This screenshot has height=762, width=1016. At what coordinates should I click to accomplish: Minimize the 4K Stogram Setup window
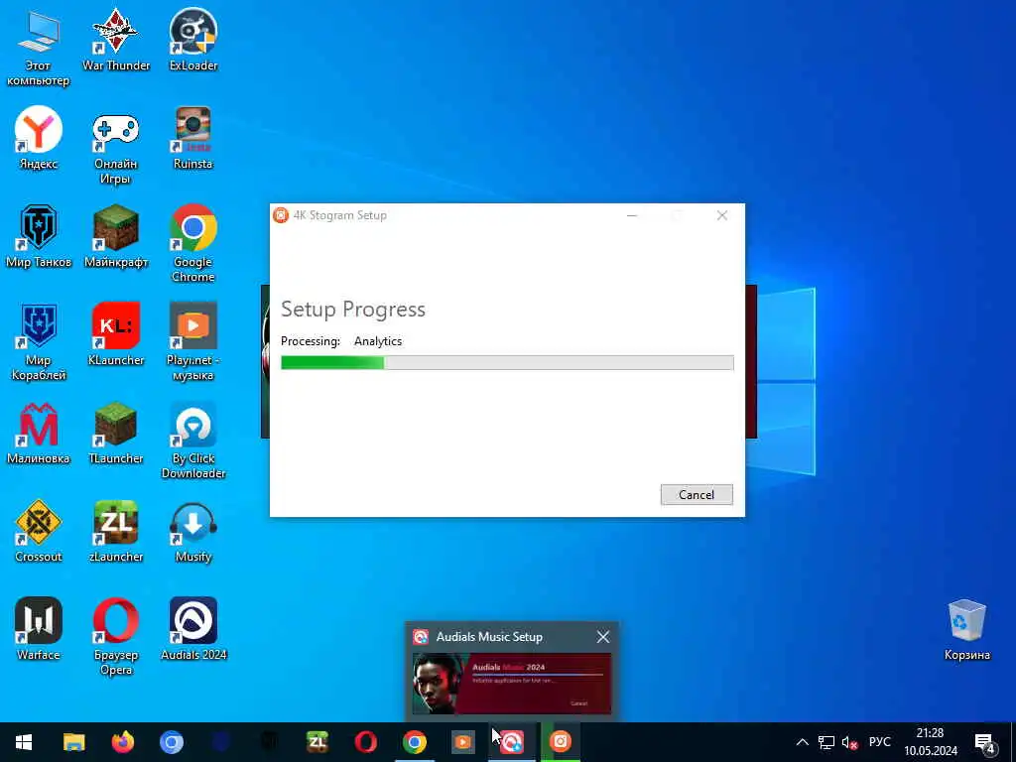click(x=632, y=215)
